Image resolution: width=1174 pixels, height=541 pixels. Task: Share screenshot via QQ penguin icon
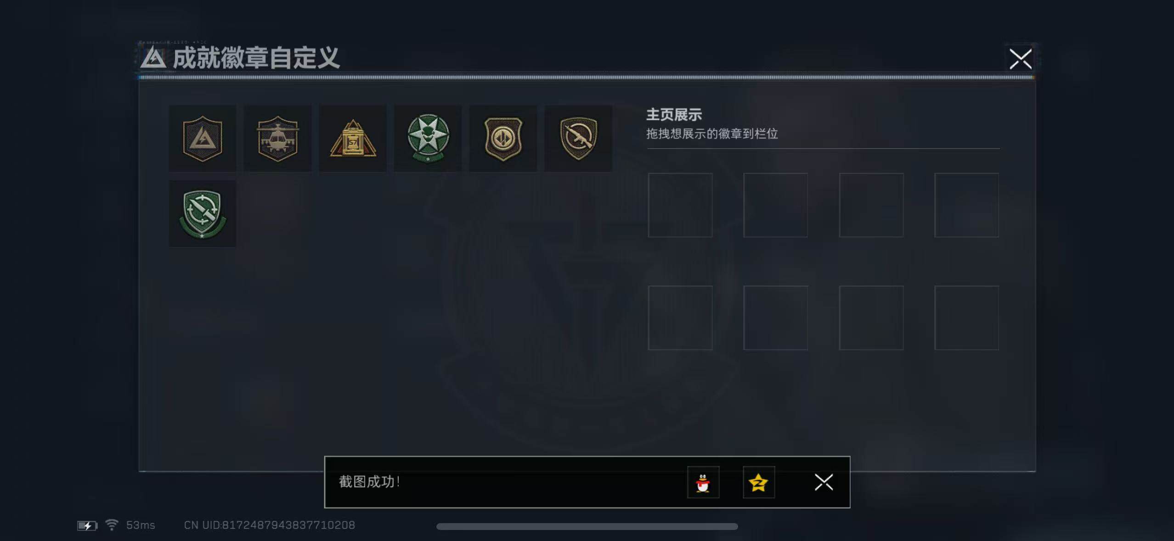(x=703, y=482)
